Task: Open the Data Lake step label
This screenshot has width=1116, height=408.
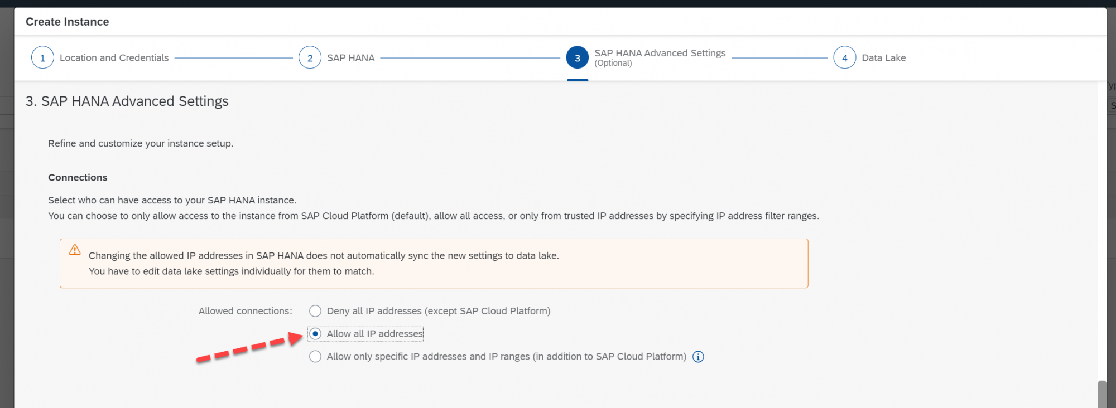Action: [884, 58]
